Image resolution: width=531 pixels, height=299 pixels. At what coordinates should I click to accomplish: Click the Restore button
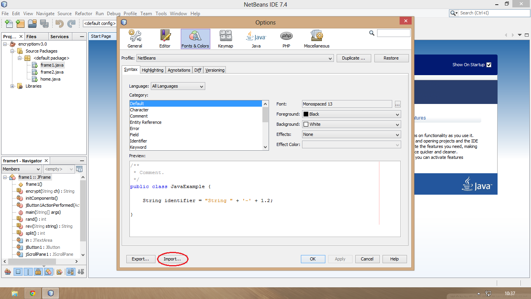click(x=391, y=58)
